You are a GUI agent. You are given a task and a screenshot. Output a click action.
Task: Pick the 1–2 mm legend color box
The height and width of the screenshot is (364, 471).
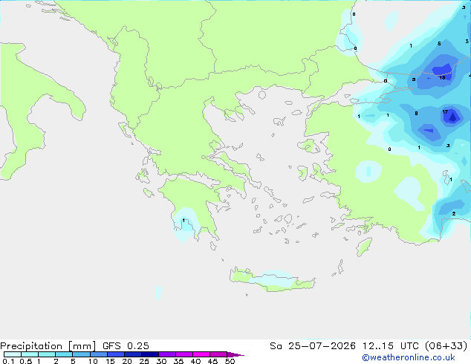tap(47, 354)
